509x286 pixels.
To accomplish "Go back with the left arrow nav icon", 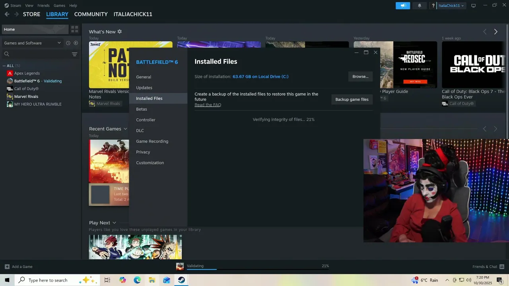I will [x=7, y=14].
